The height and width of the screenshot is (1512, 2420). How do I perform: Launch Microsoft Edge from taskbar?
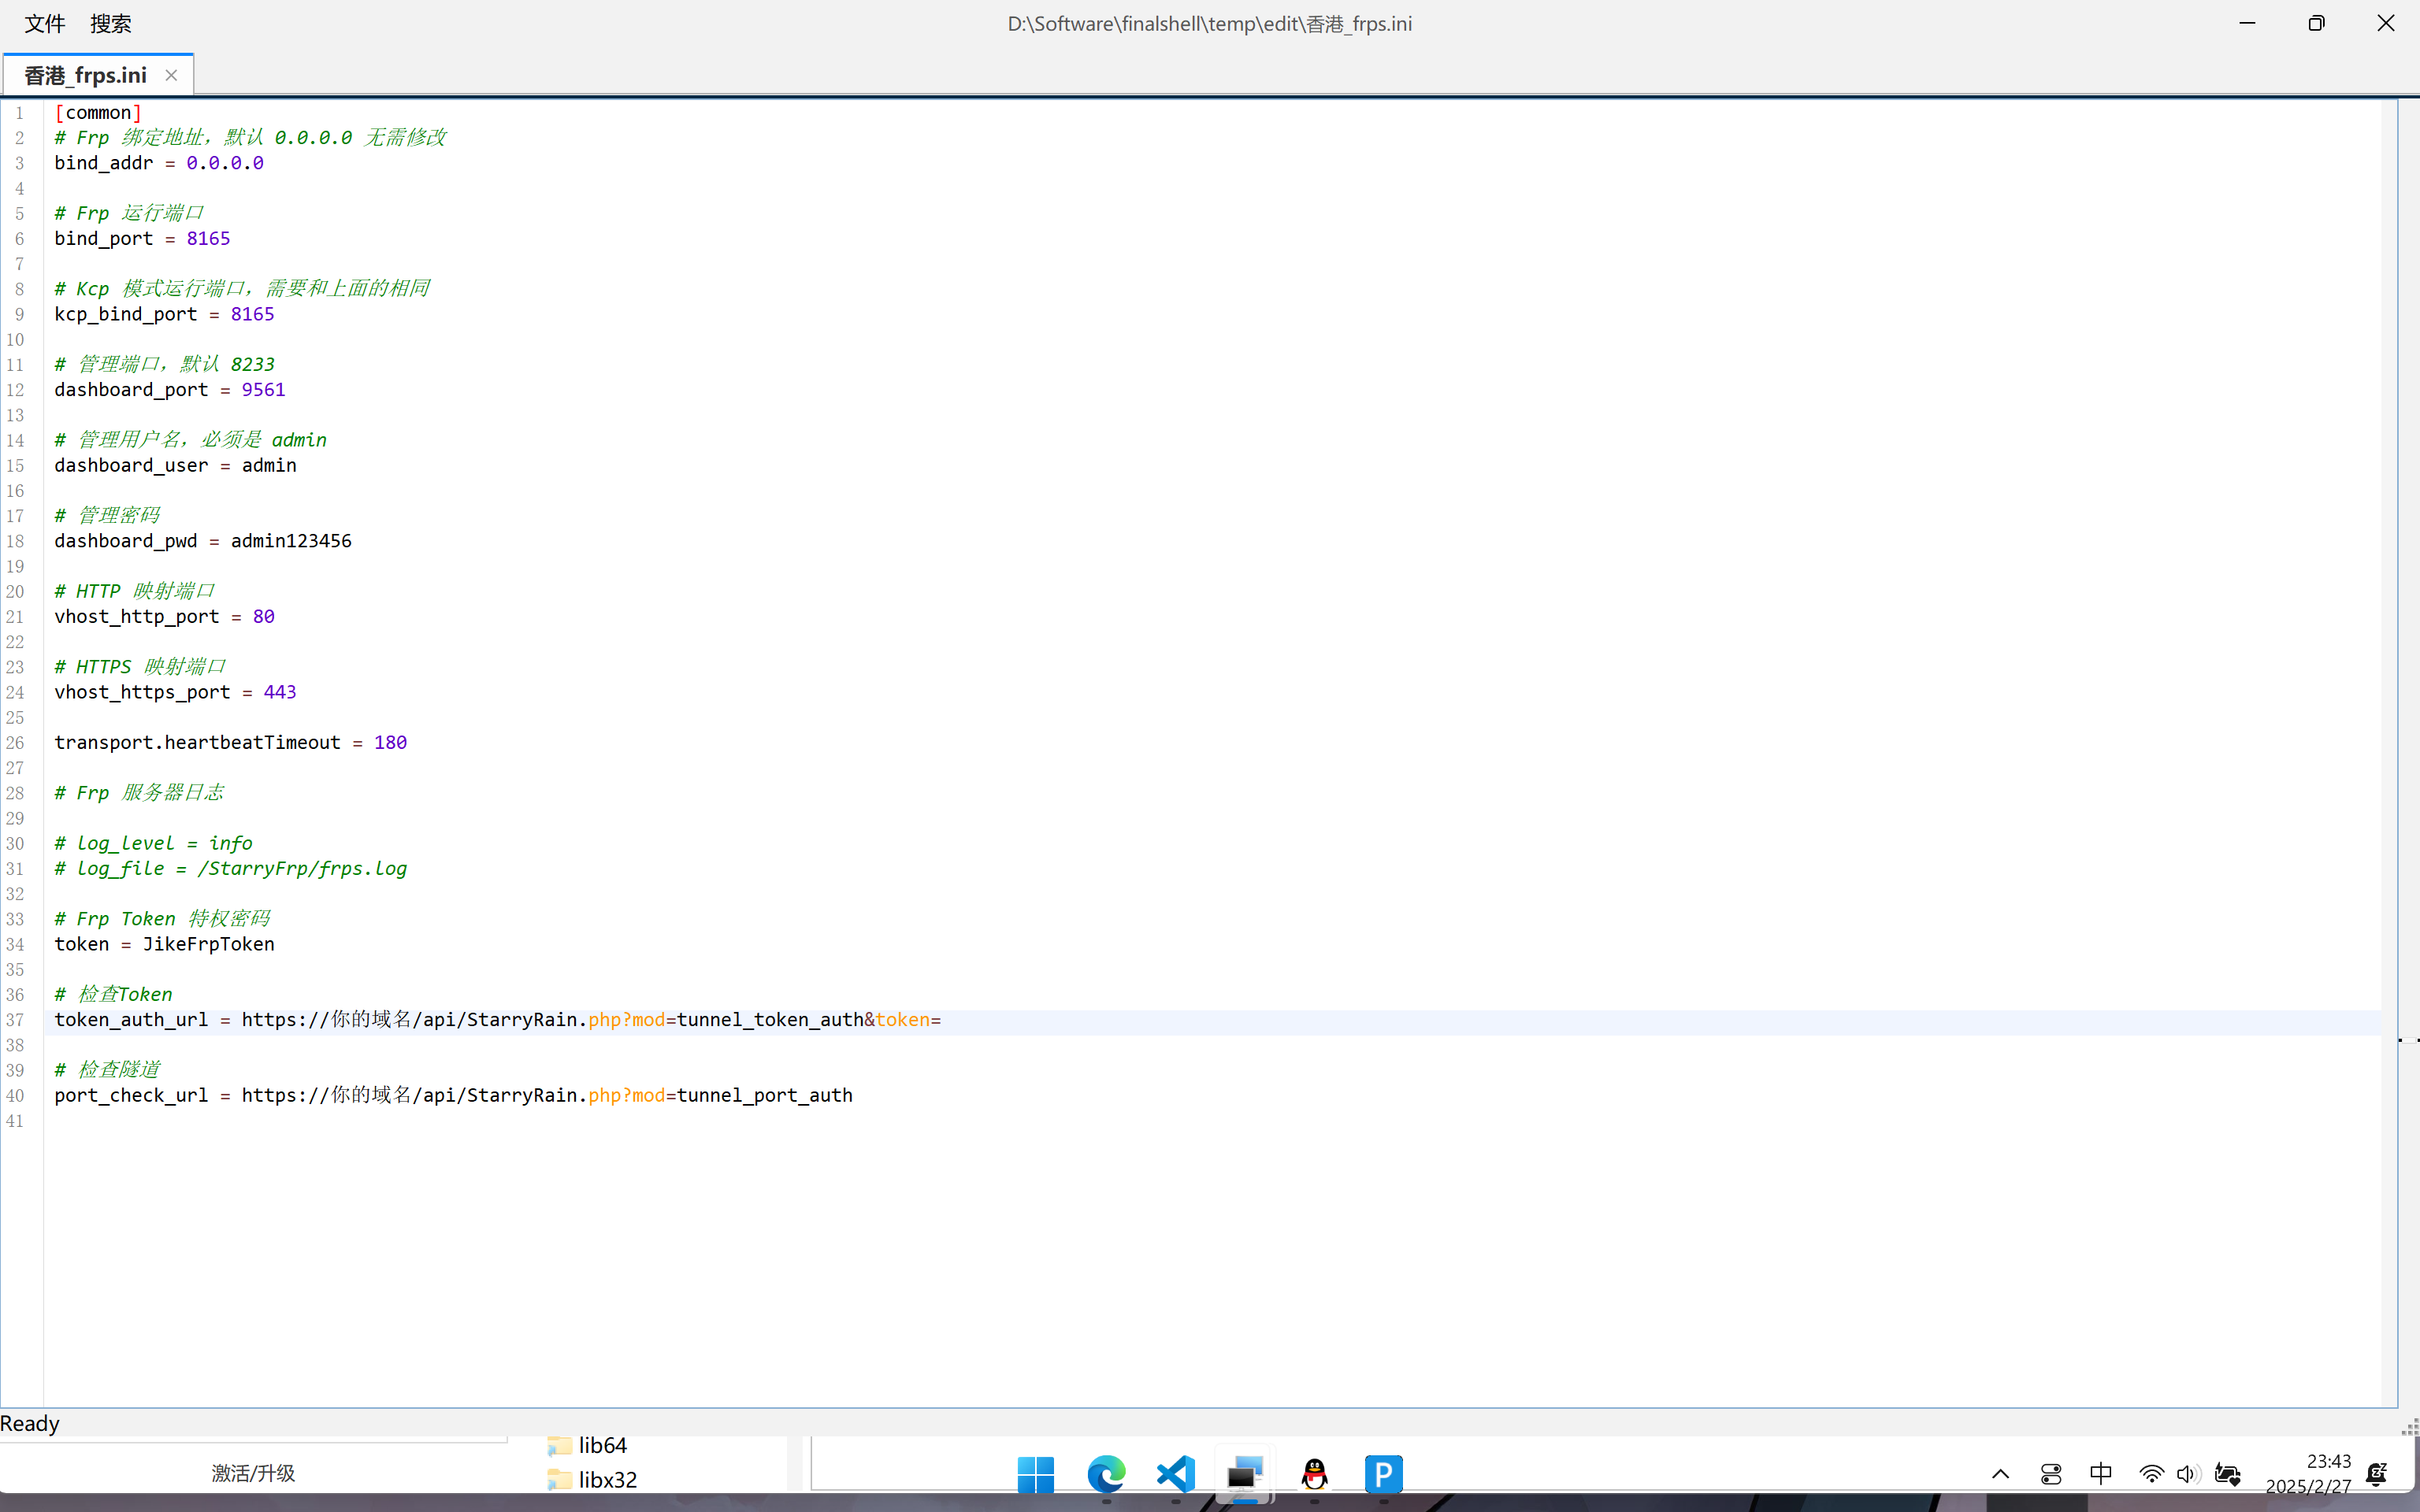(x=1106, y=1474)
